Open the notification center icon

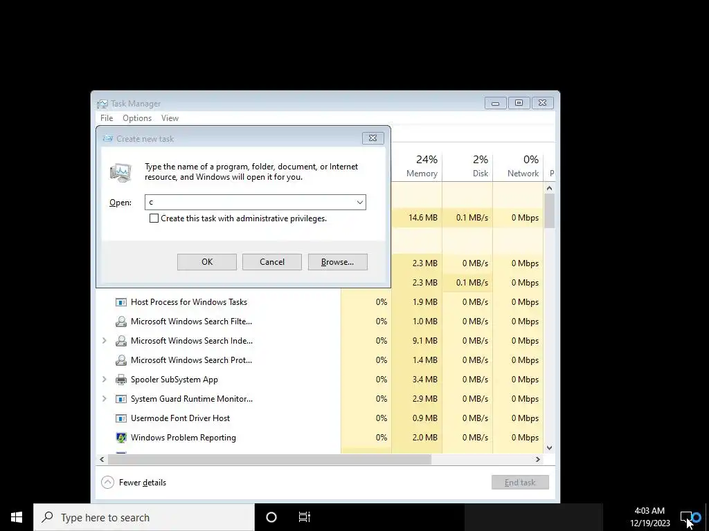click(x=686, y=517)
